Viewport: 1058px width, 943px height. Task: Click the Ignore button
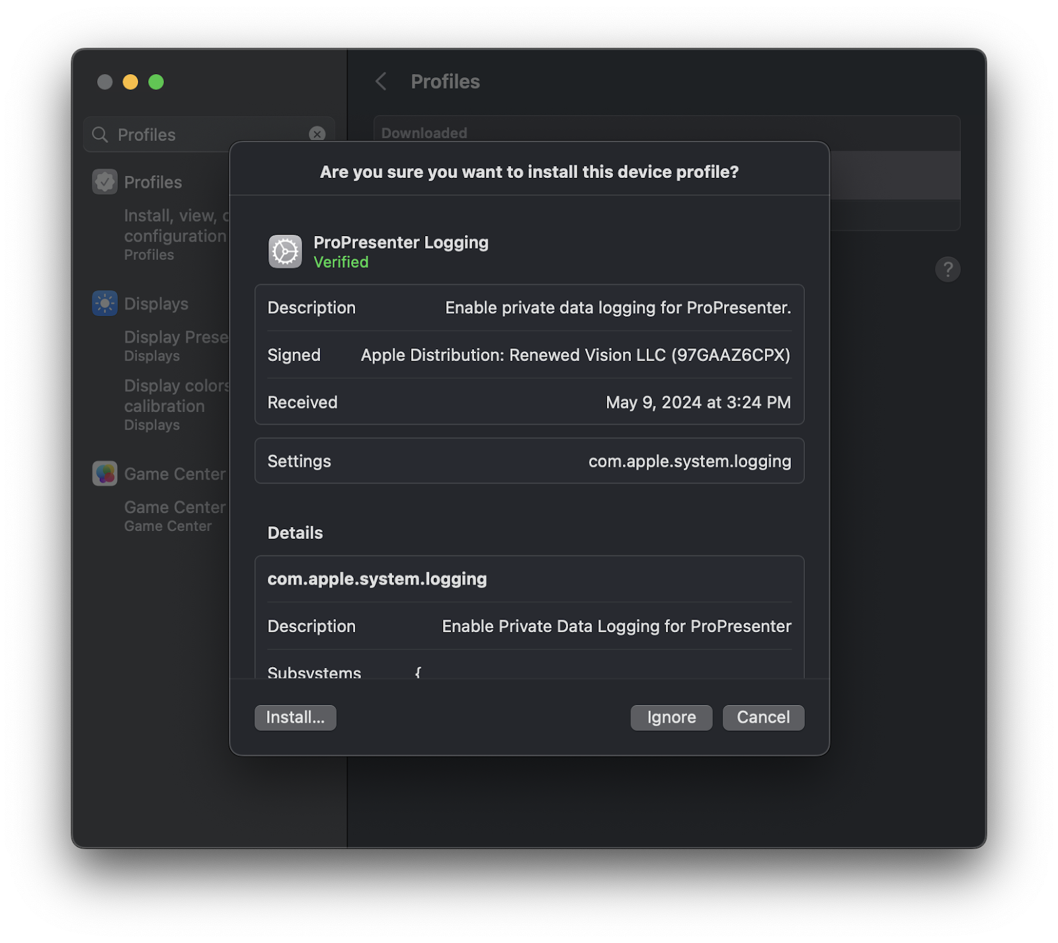[x=671, y=717]
